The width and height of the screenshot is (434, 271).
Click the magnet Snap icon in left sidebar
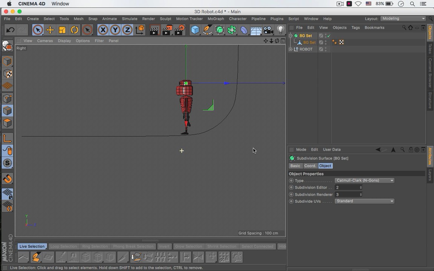(x=8, y=179)
